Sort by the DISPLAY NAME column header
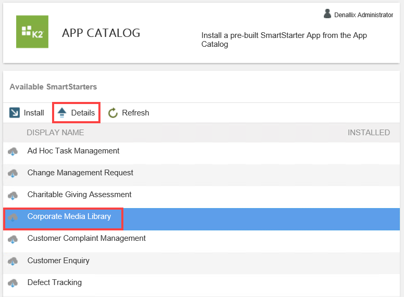Image resolution: width=404 pixels, height=297 pixels. tap(55, 133)
